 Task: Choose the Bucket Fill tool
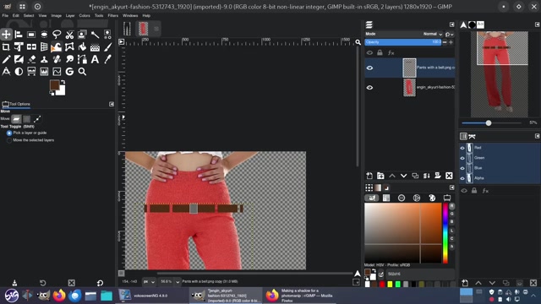coord(82,47)
